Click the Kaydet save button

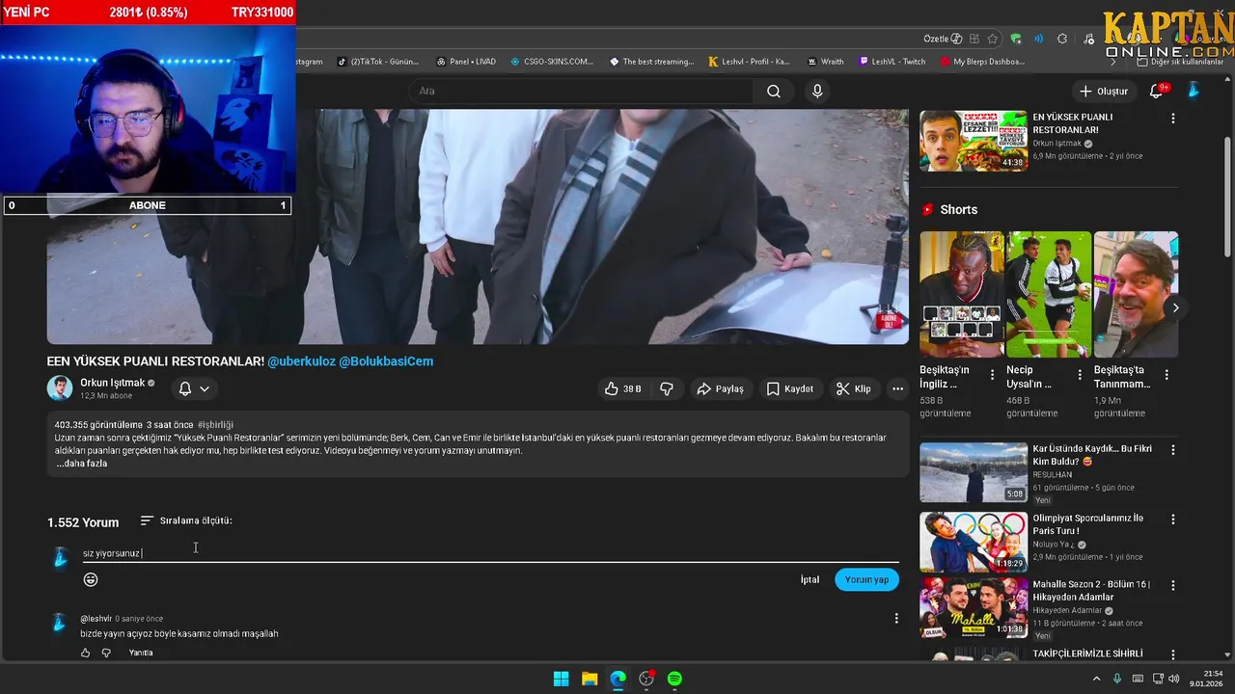coord(790,388)
